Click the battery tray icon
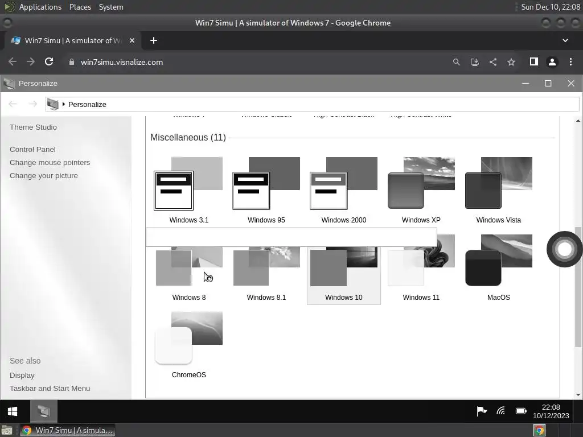This screenshot has width=583, height=437. point(521,411)
